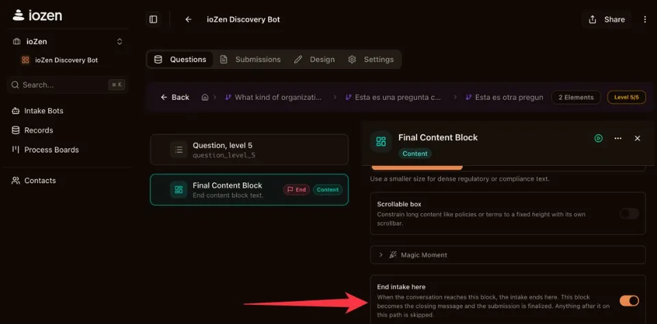The height and width of the screenshot is (324, 657).
Task: Click the list icon on Question level 5
Action: (x=179, y=150)
